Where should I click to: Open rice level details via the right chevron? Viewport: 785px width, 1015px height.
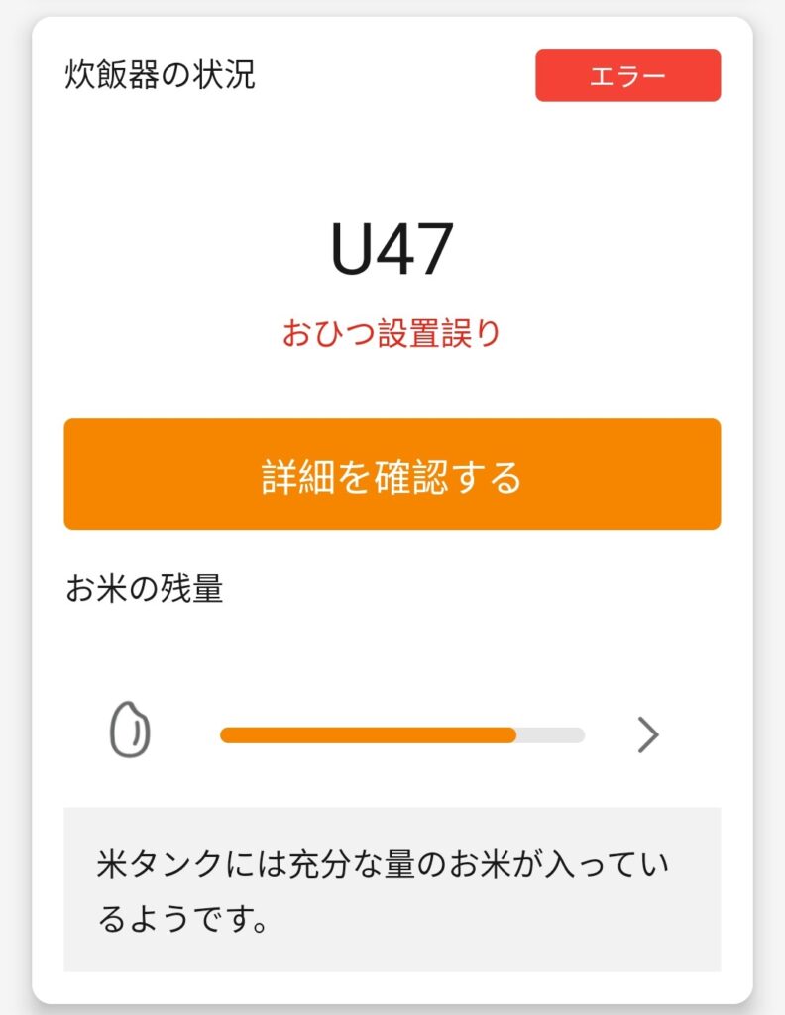pyautogui.click(x=647, y=735)
